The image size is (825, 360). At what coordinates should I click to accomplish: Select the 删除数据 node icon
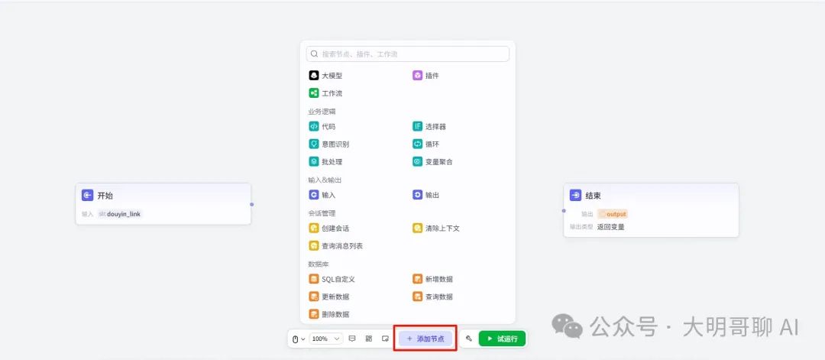tap(314, 314)
